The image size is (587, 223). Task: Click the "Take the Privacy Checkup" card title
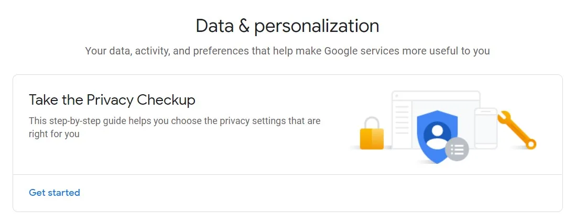pyautogui.click(x=112, y=99)
